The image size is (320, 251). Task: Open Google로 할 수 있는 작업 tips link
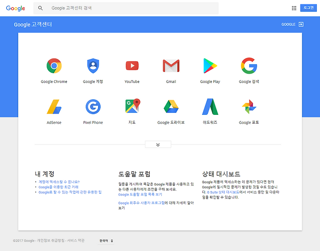(70, 192)
